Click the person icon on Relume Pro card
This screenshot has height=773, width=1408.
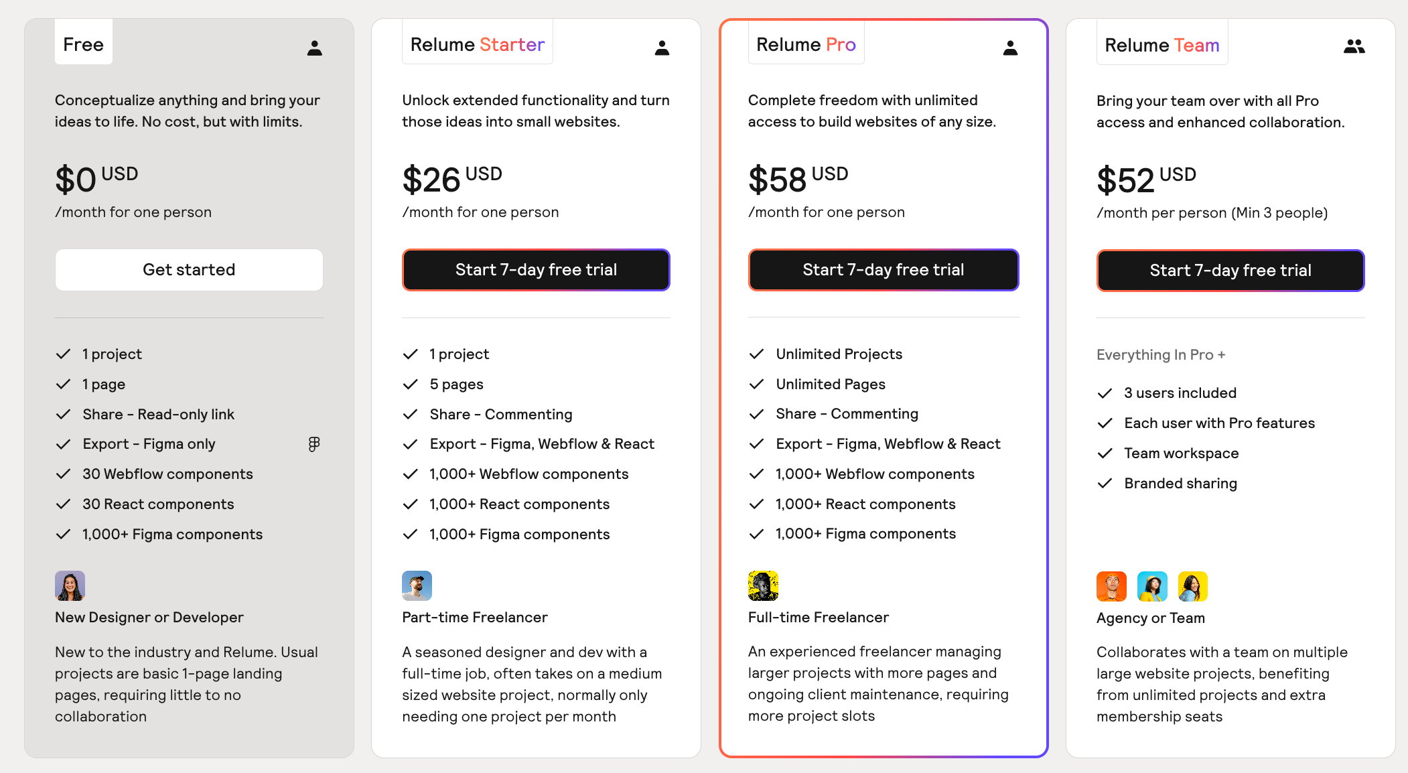point(1010,48)
